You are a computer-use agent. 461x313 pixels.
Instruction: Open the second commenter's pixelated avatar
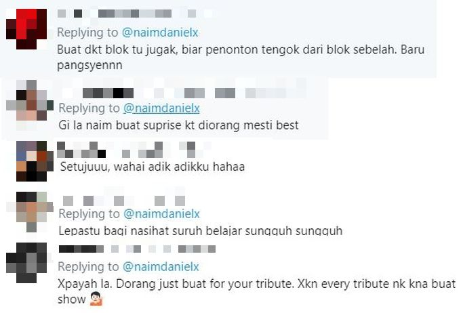click(x=29, y=100)
